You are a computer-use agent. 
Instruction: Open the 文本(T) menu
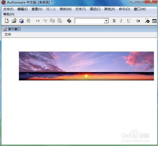pos(80,9)
